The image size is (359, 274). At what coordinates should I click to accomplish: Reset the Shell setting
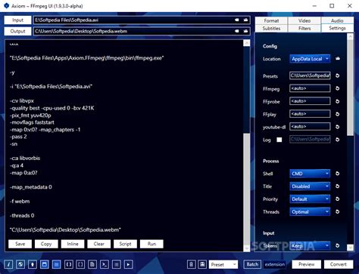[338, 174]
